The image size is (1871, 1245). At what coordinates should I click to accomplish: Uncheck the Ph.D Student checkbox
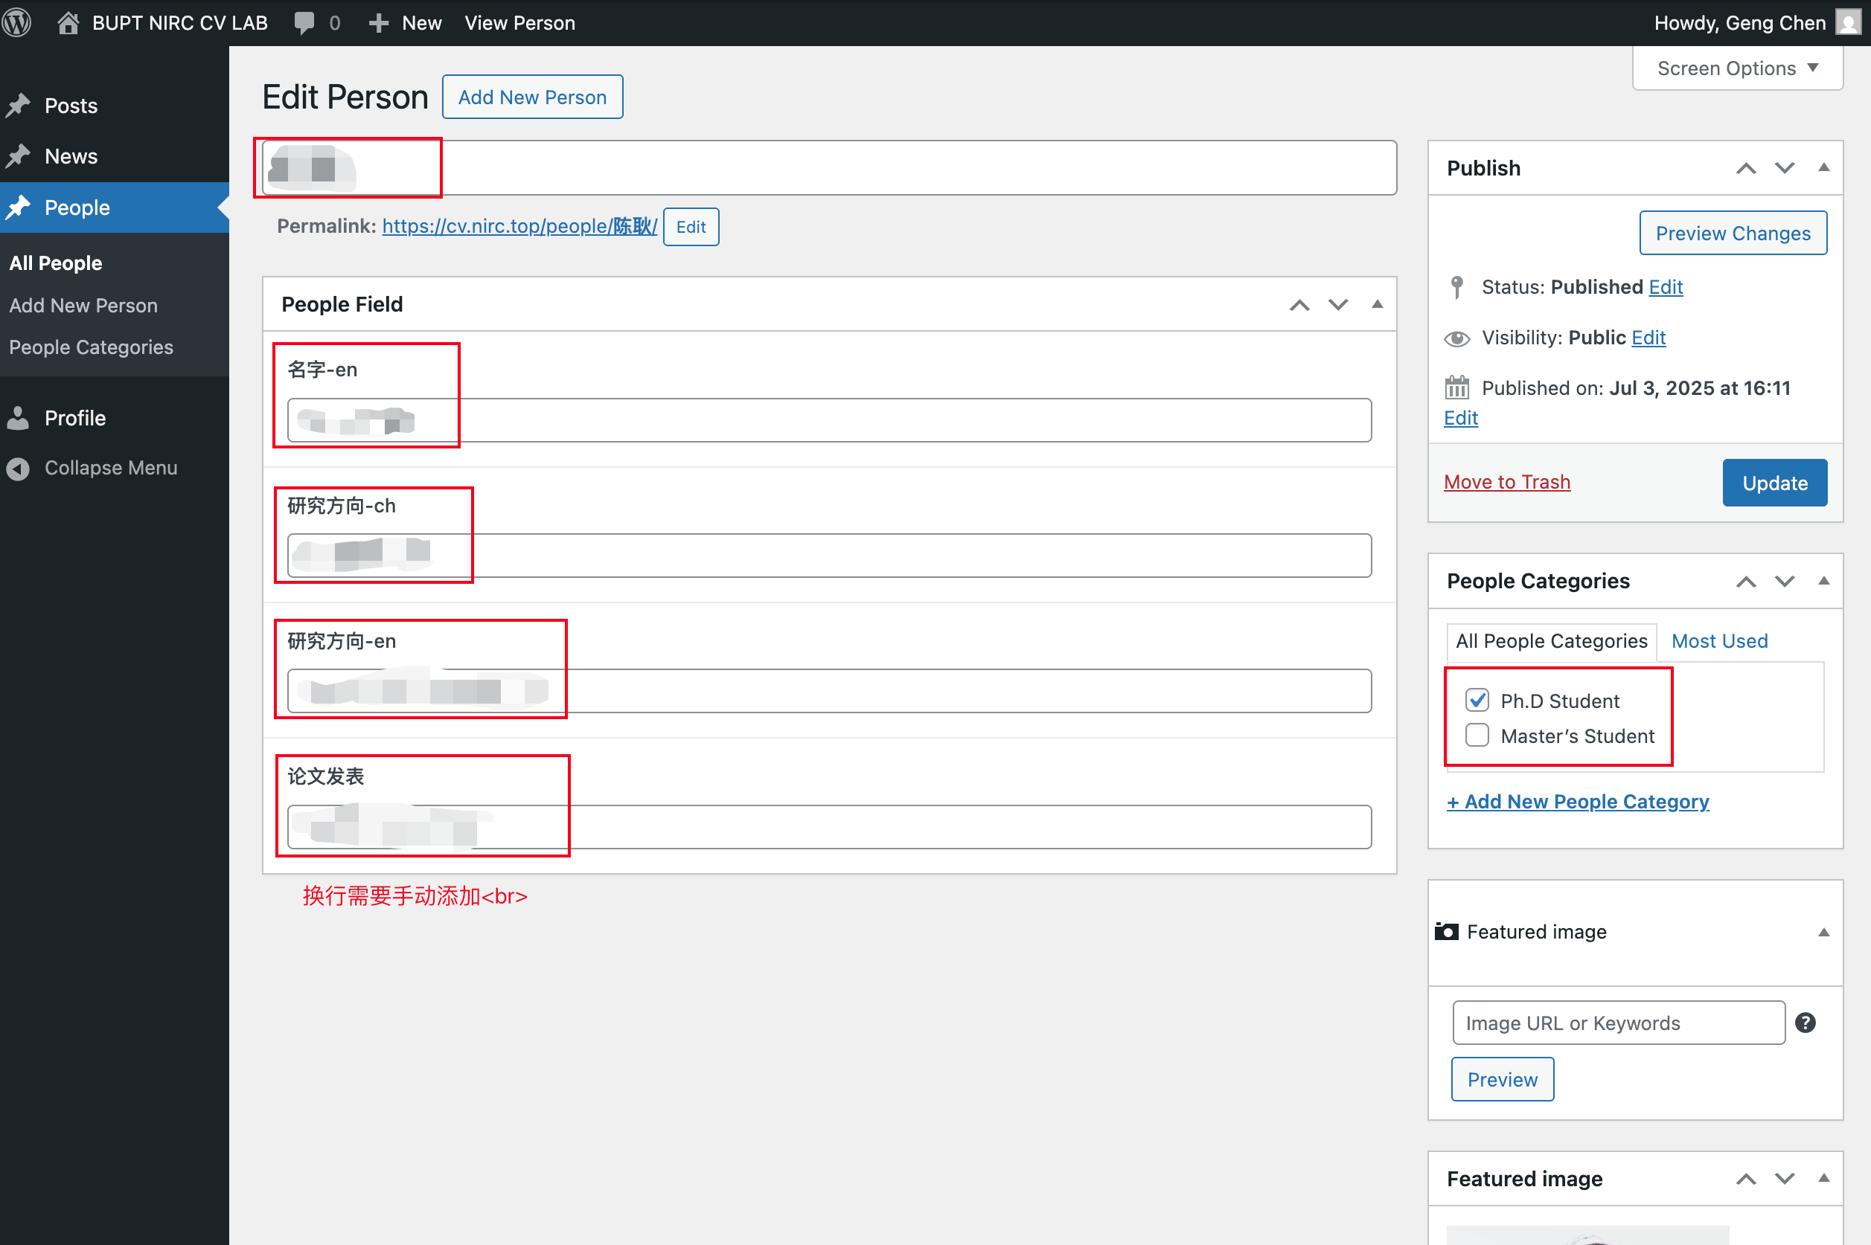[1477, 701]
